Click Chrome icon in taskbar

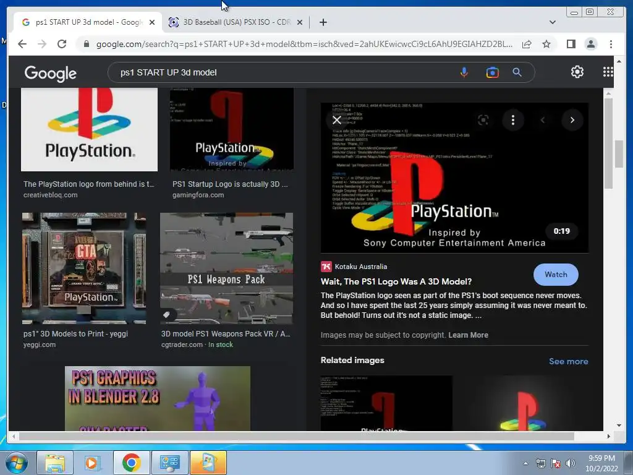(x=131, y=463)
